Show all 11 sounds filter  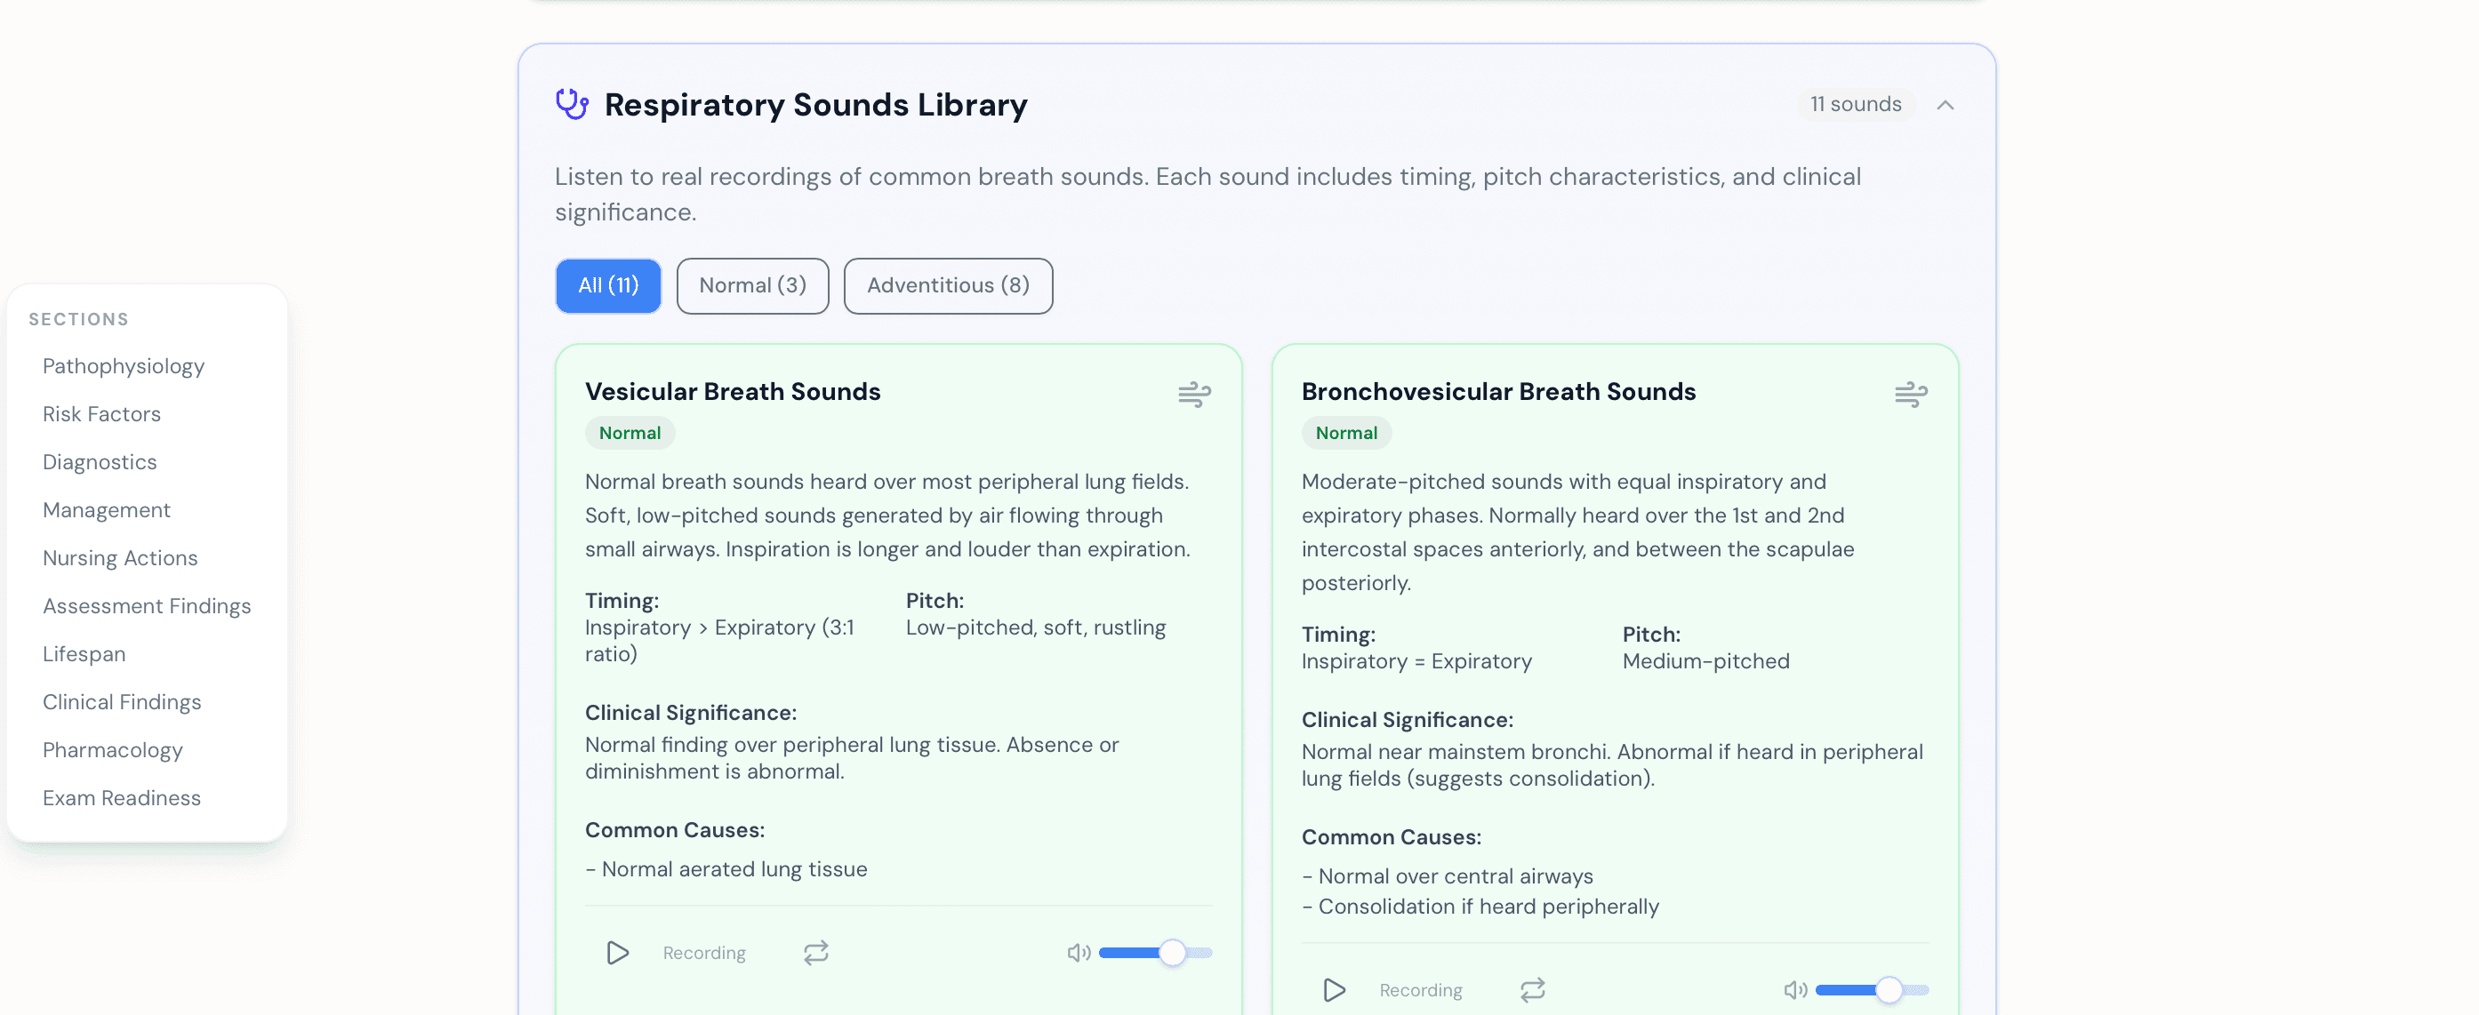pos(608,285)
